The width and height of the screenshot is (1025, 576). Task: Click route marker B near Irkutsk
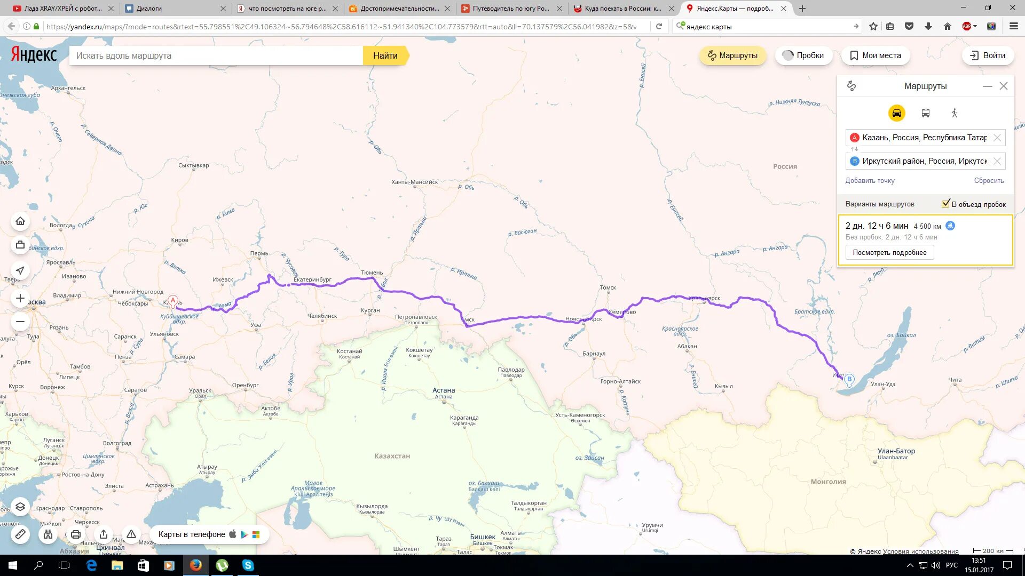click(x=849, y=380)
